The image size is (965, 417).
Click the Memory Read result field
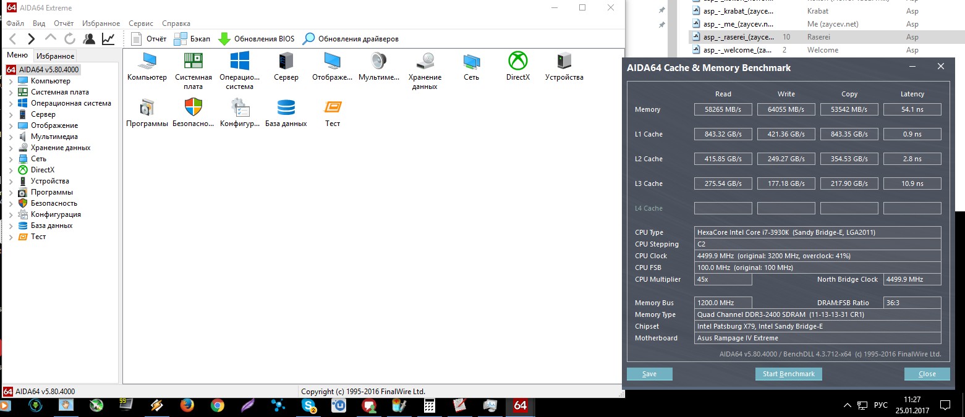[723, 109]
